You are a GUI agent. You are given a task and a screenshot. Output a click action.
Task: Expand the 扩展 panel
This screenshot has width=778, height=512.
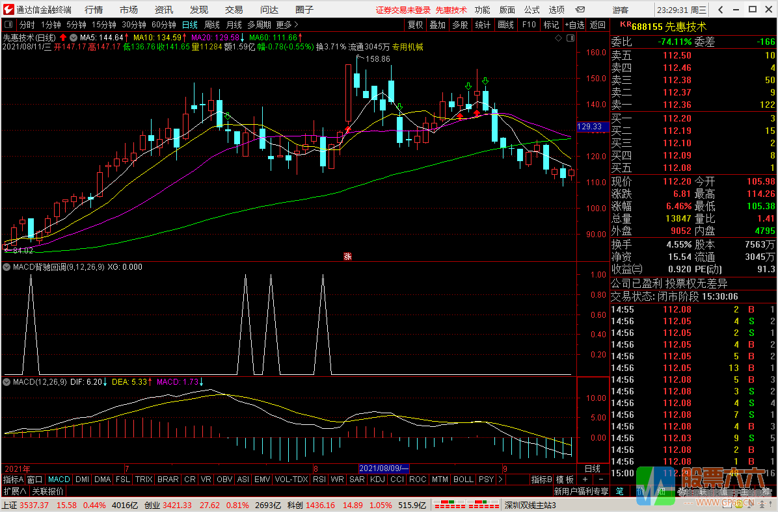[x=16, y=491]
